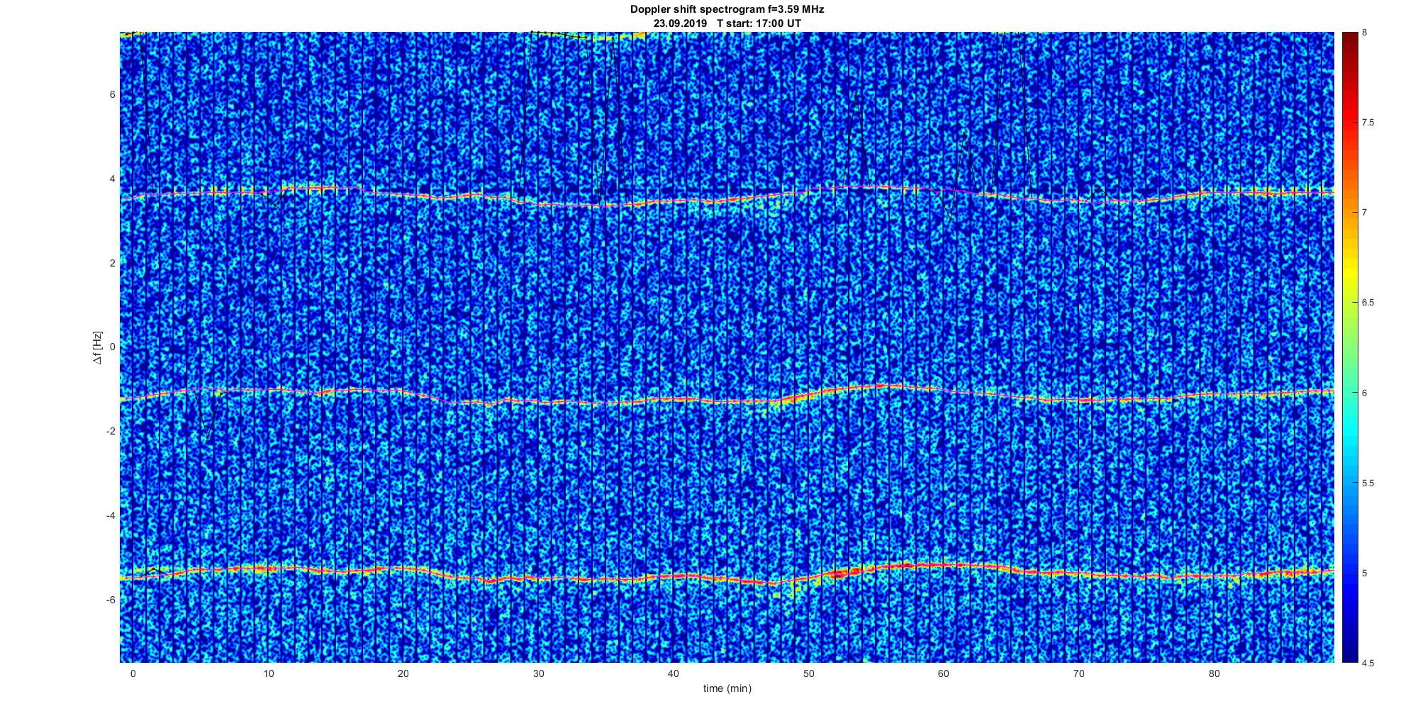The width and height of the screenshot is (1418, 711).
Task: Click the signal trace near -1 Hz at 55 min
Action: [876, 386]
